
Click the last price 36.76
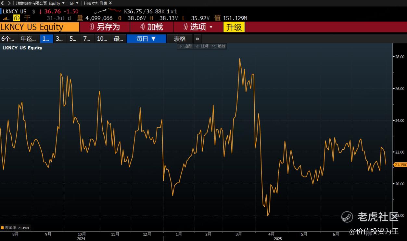tap(52, 11)
